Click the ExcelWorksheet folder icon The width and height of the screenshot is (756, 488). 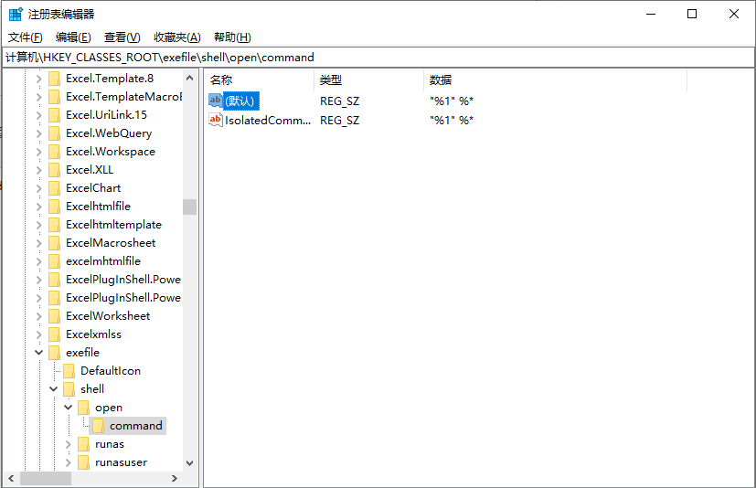[x=55, y=316]
